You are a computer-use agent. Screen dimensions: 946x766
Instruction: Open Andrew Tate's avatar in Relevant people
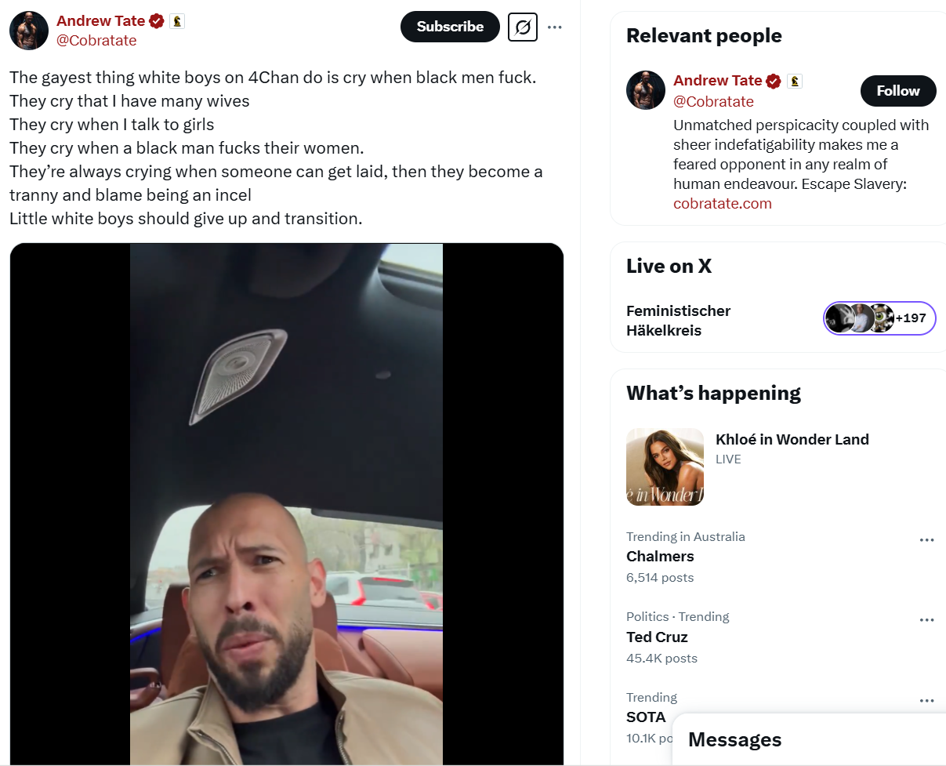point(646,90)
